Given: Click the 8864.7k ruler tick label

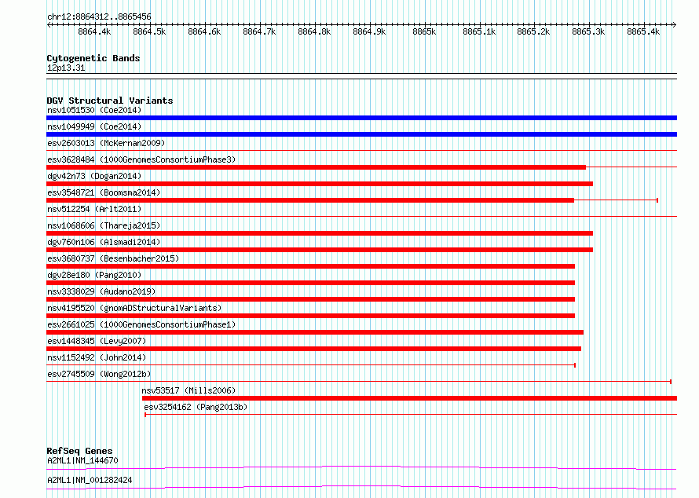Looking at the screenshot, I should [x=259, y=31].
